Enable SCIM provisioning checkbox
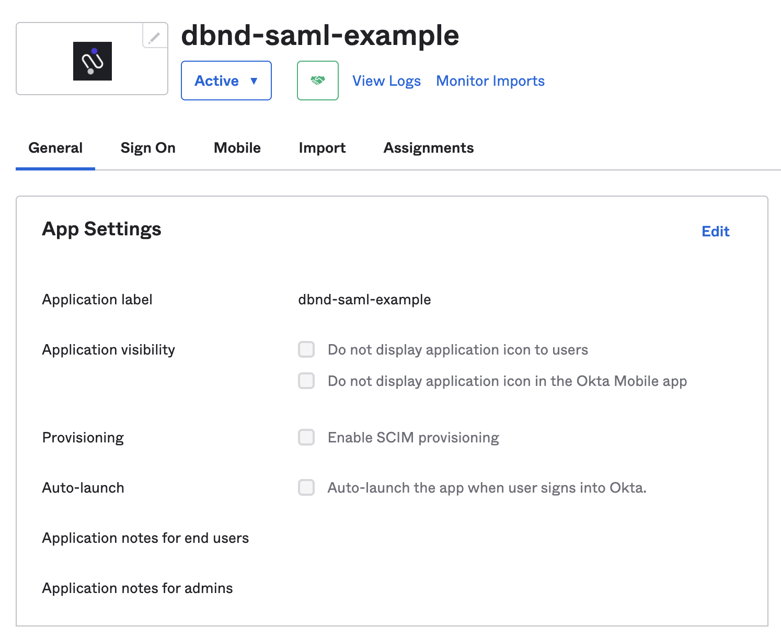The image size is (781, 638). pos(306,437)
